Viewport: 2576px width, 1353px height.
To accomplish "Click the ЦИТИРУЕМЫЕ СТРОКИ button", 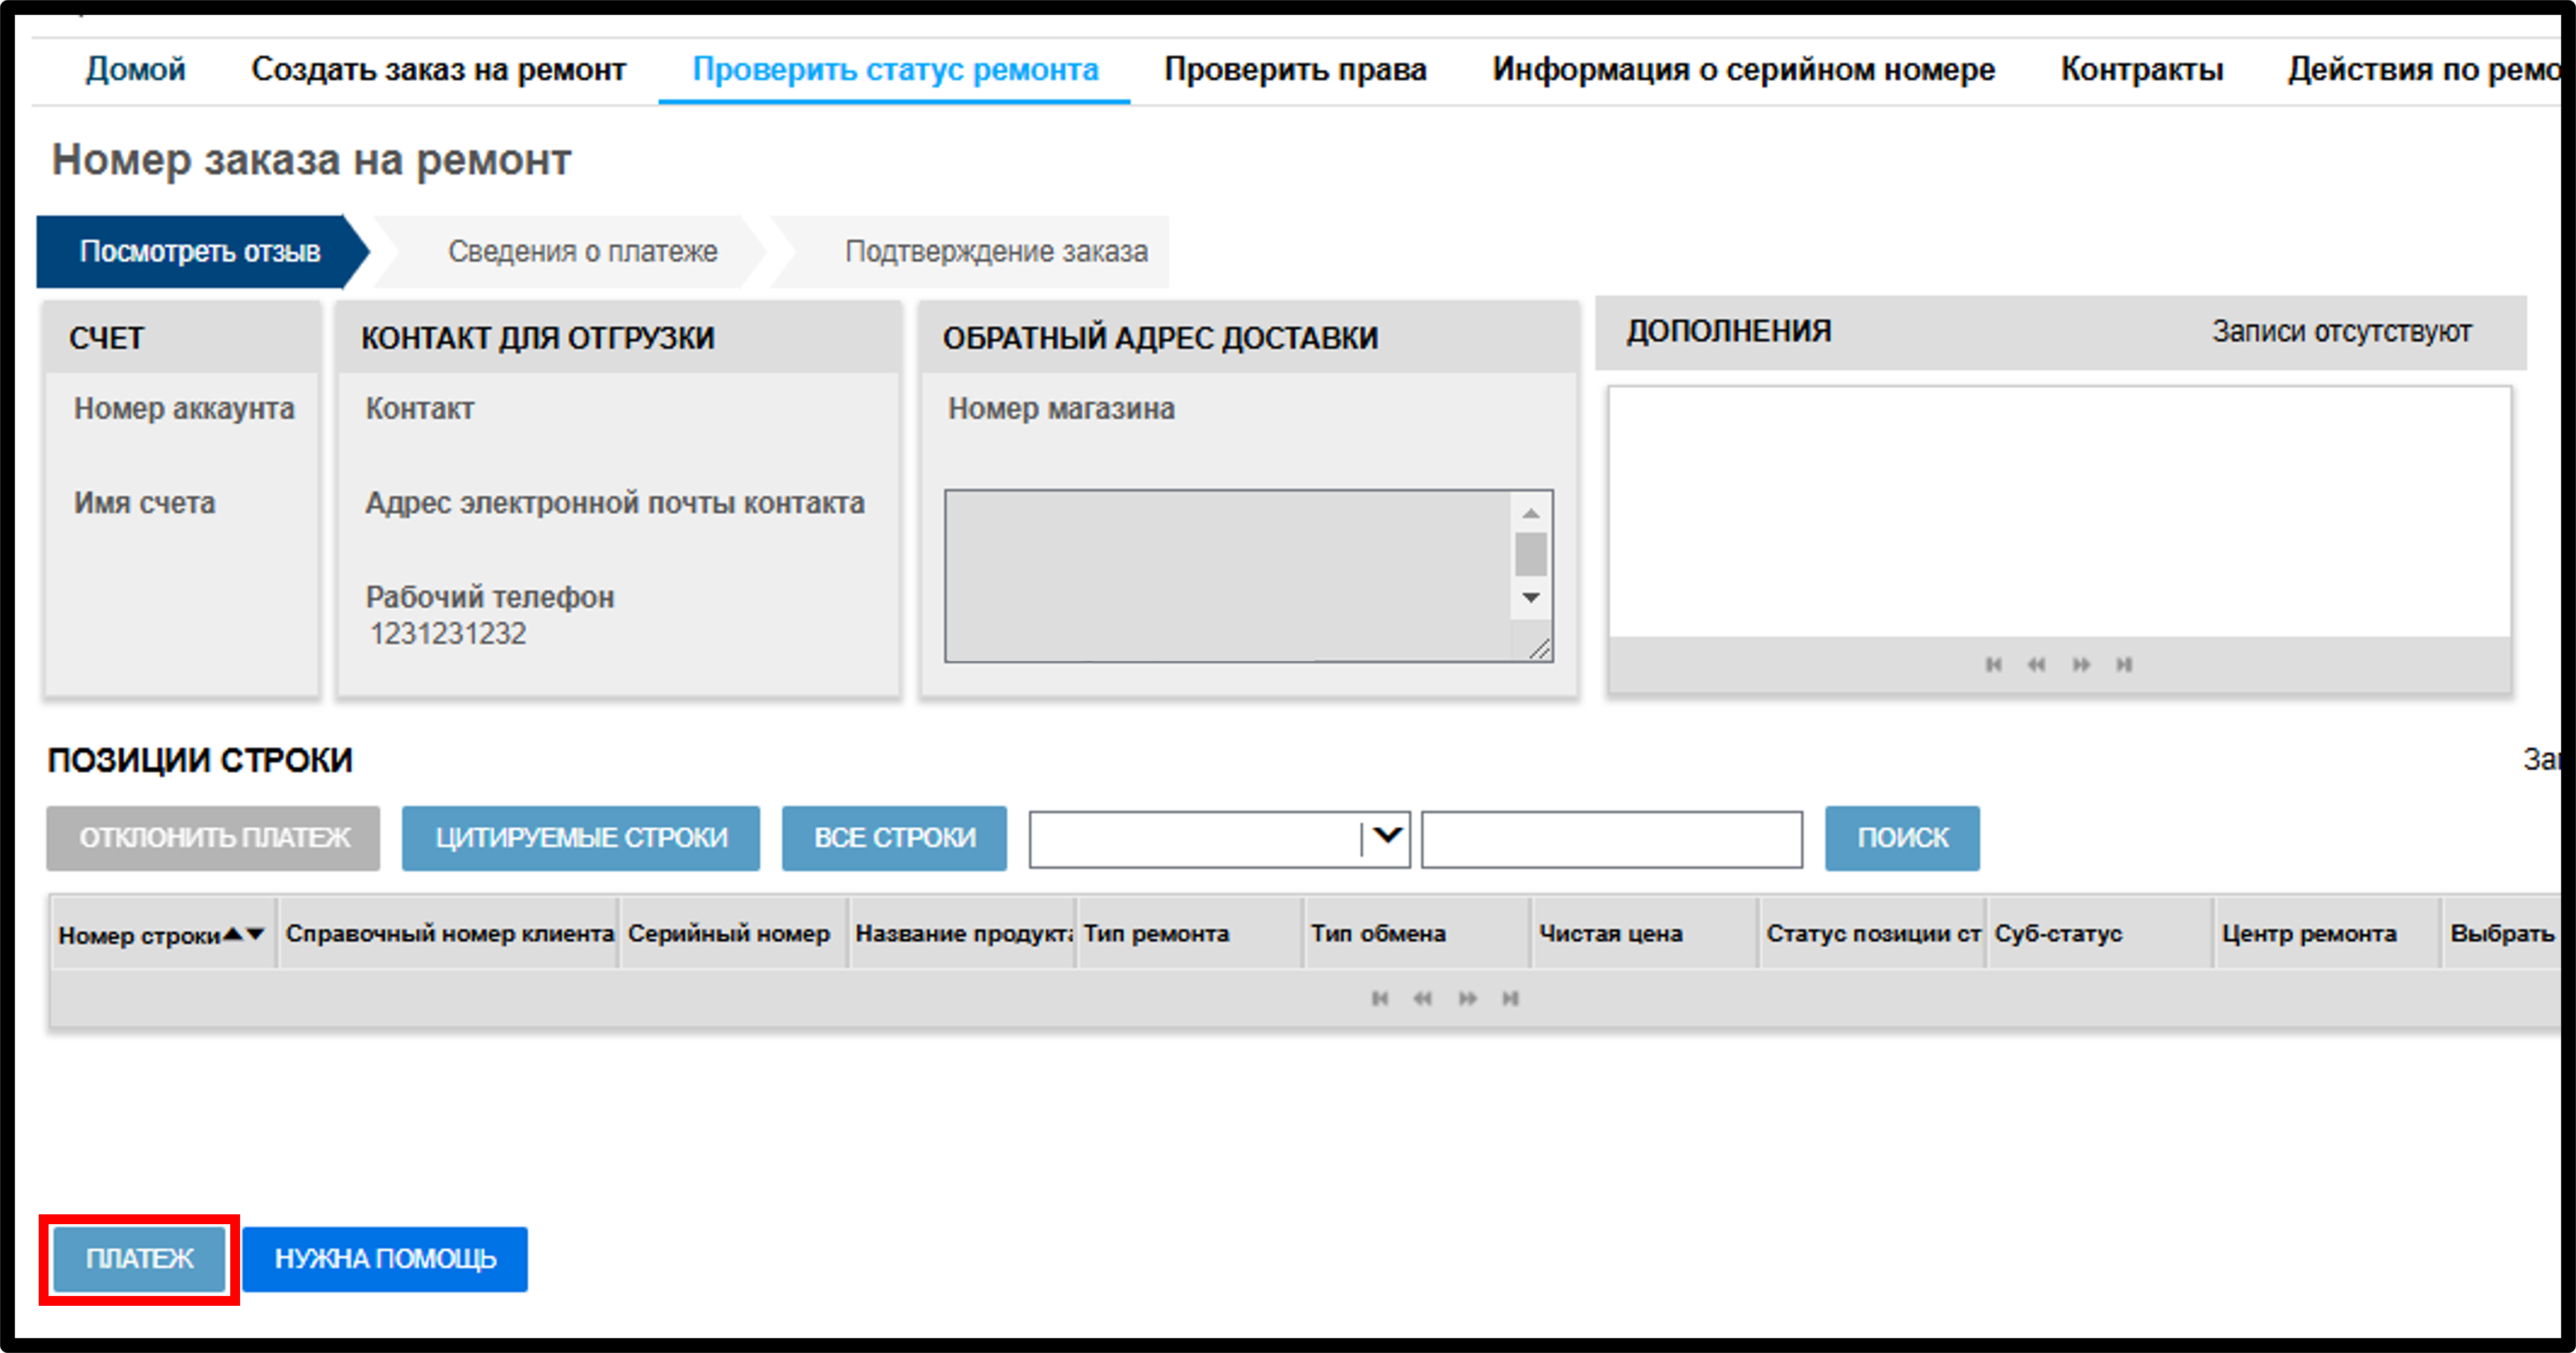I will (581, 838).
